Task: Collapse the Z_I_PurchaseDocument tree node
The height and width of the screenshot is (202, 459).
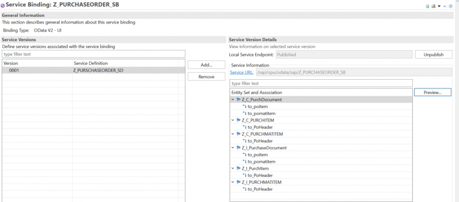Action: click(x=233, y=148)
